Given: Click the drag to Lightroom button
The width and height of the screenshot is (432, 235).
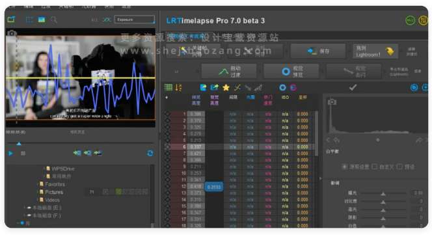Looking at the screenshot, I should [375, 51].
